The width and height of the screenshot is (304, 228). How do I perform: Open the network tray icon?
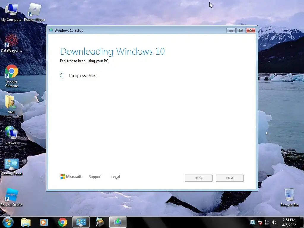(267, 222)
